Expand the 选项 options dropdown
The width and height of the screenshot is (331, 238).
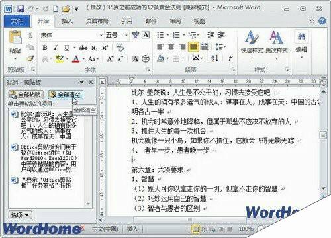[x=21, y=215]
